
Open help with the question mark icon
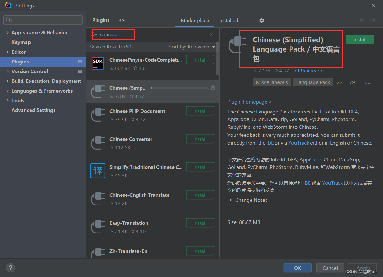pyautogui.click(x=10, y=268)
